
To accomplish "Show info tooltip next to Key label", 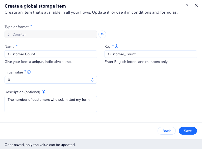I will pos(117,46).
